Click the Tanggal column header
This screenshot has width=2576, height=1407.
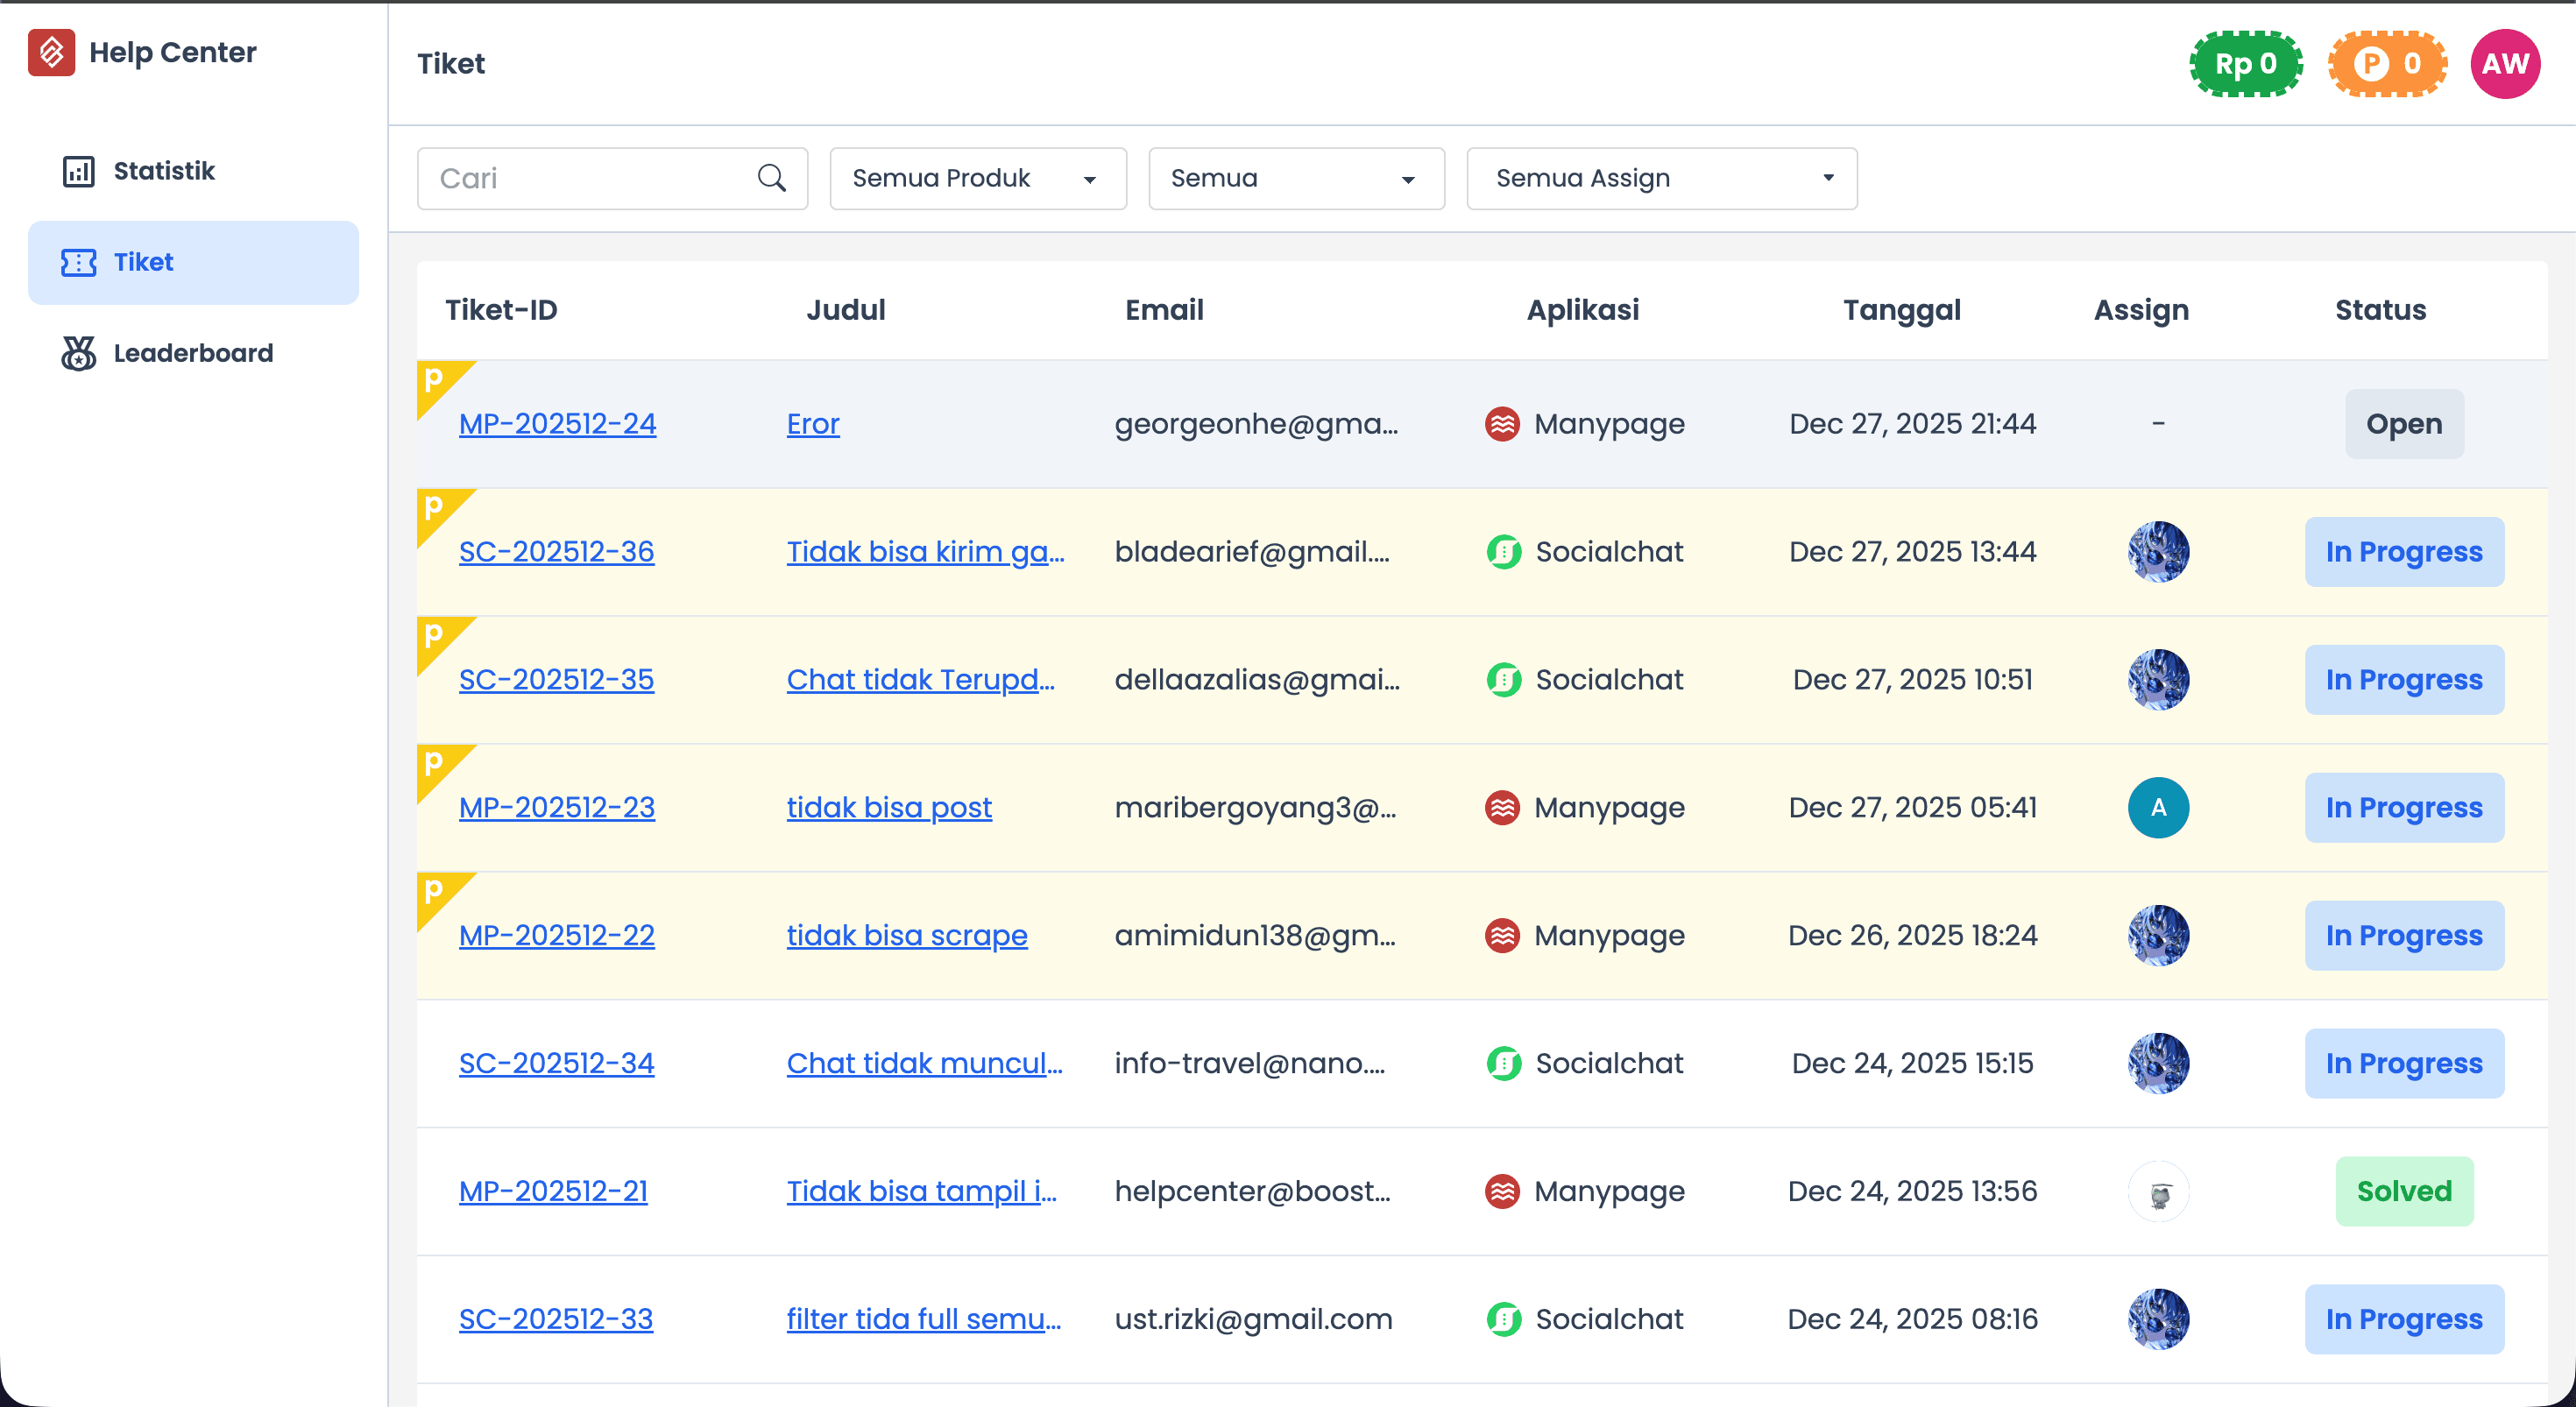click(x=1902, y=310)
